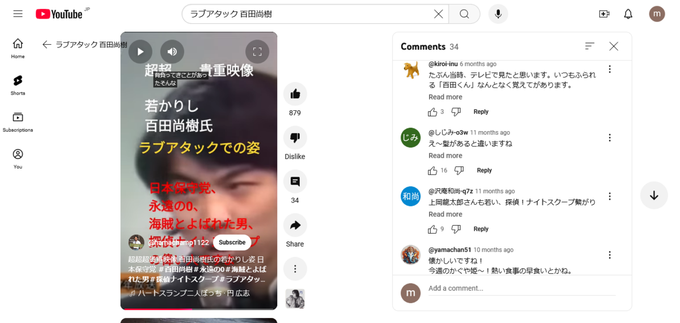The width and height of the screenshot is (680, 323).
Task: Open options for @しじみ-o3w comment
Action: click(610, 137)
